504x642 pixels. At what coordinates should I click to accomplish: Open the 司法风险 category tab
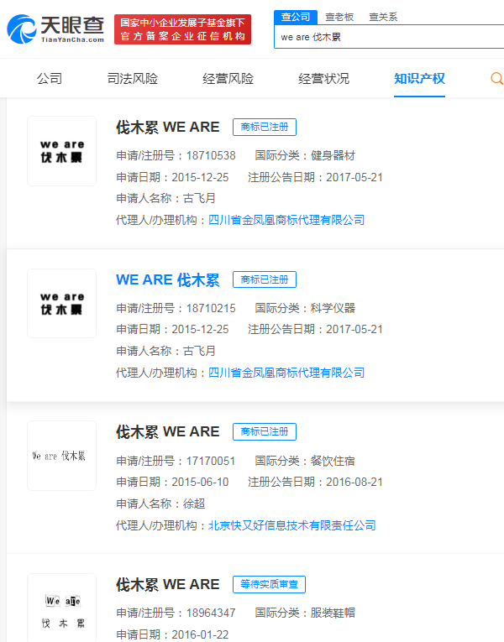coord(133,78)
